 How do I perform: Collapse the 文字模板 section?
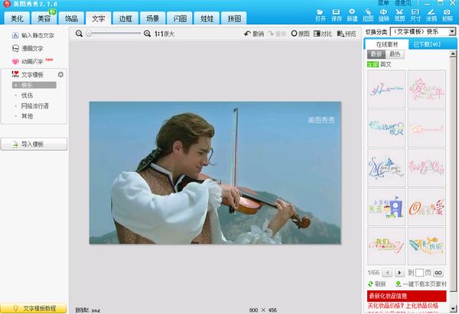point(60,74)
